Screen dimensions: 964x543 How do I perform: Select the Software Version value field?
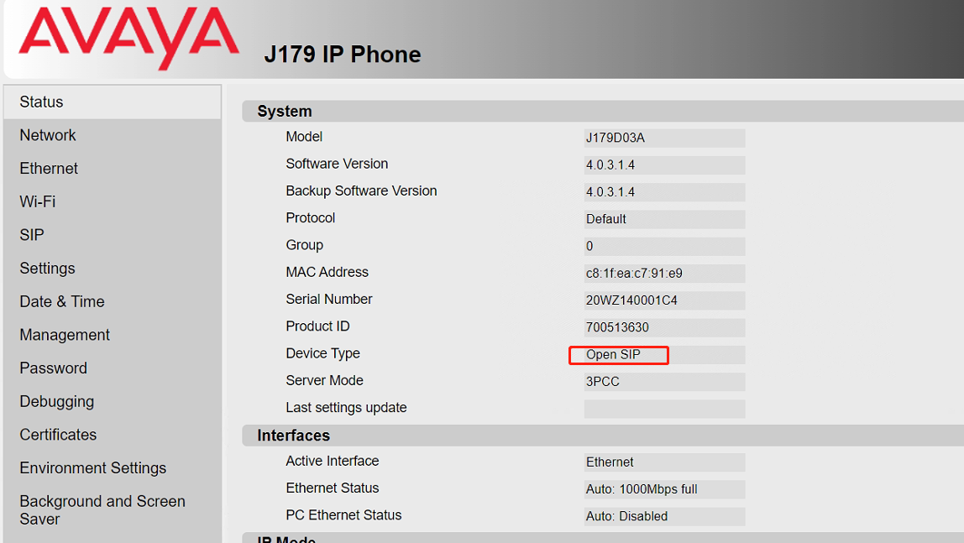[x=664, y=164]
